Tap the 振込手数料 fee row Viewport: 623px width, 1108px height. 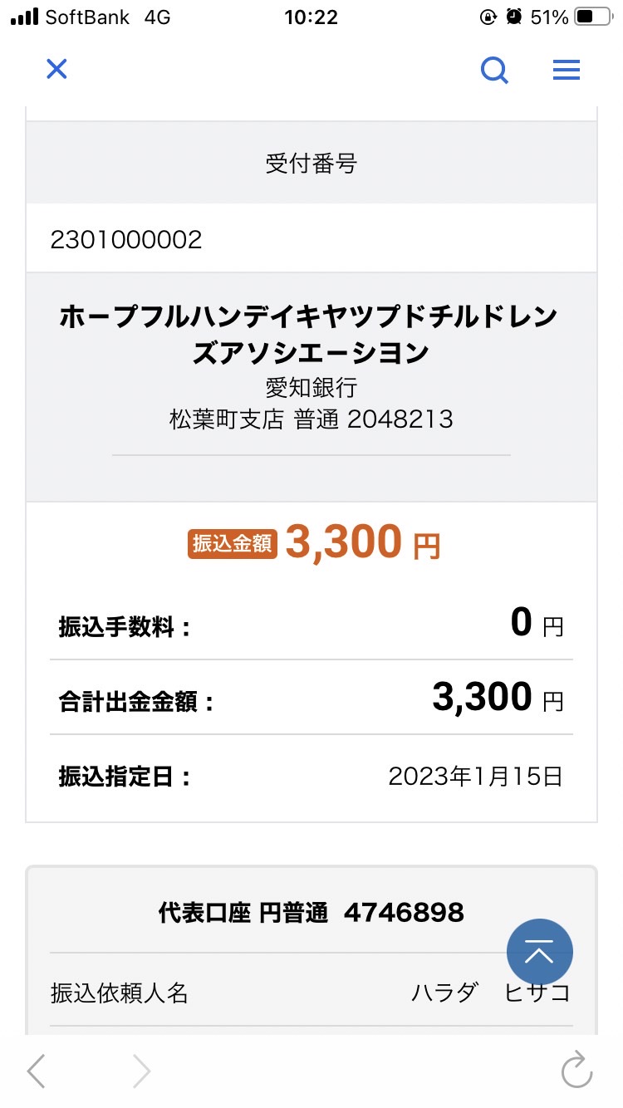[x=311, y=623]
